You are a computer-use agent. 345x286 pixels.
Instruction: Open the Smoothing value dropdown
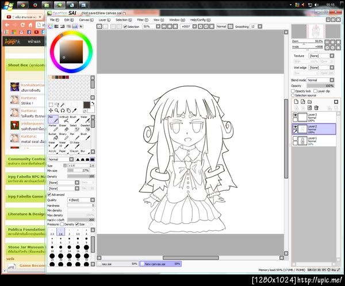[x=260, y=26]
